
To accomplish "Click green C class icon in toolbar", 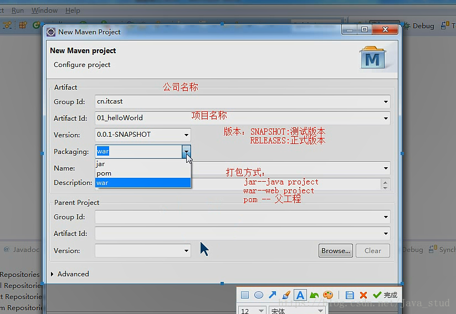I will (x=37, y=25).
